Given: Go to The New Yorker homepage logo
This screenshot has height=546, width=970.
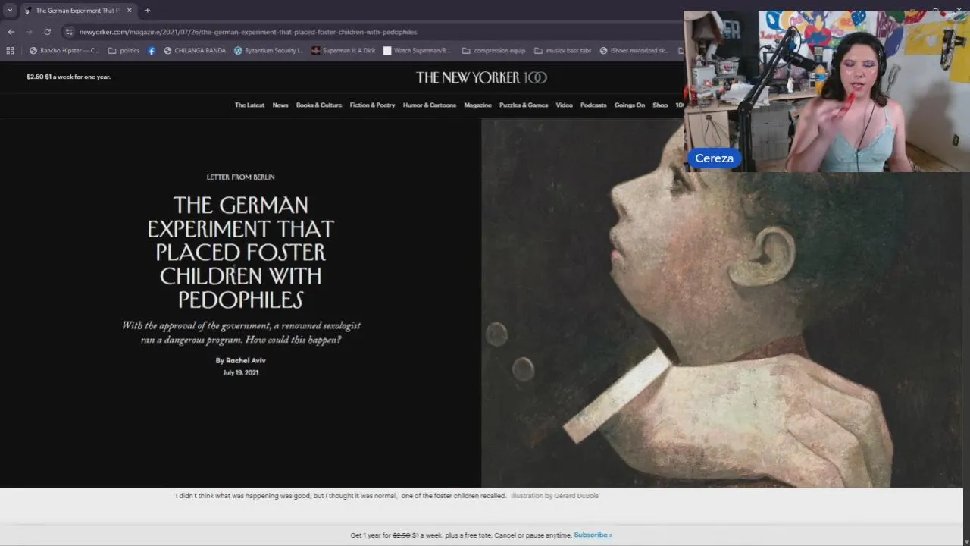Looking at the screenshot, I should click(x=481, y=77).
